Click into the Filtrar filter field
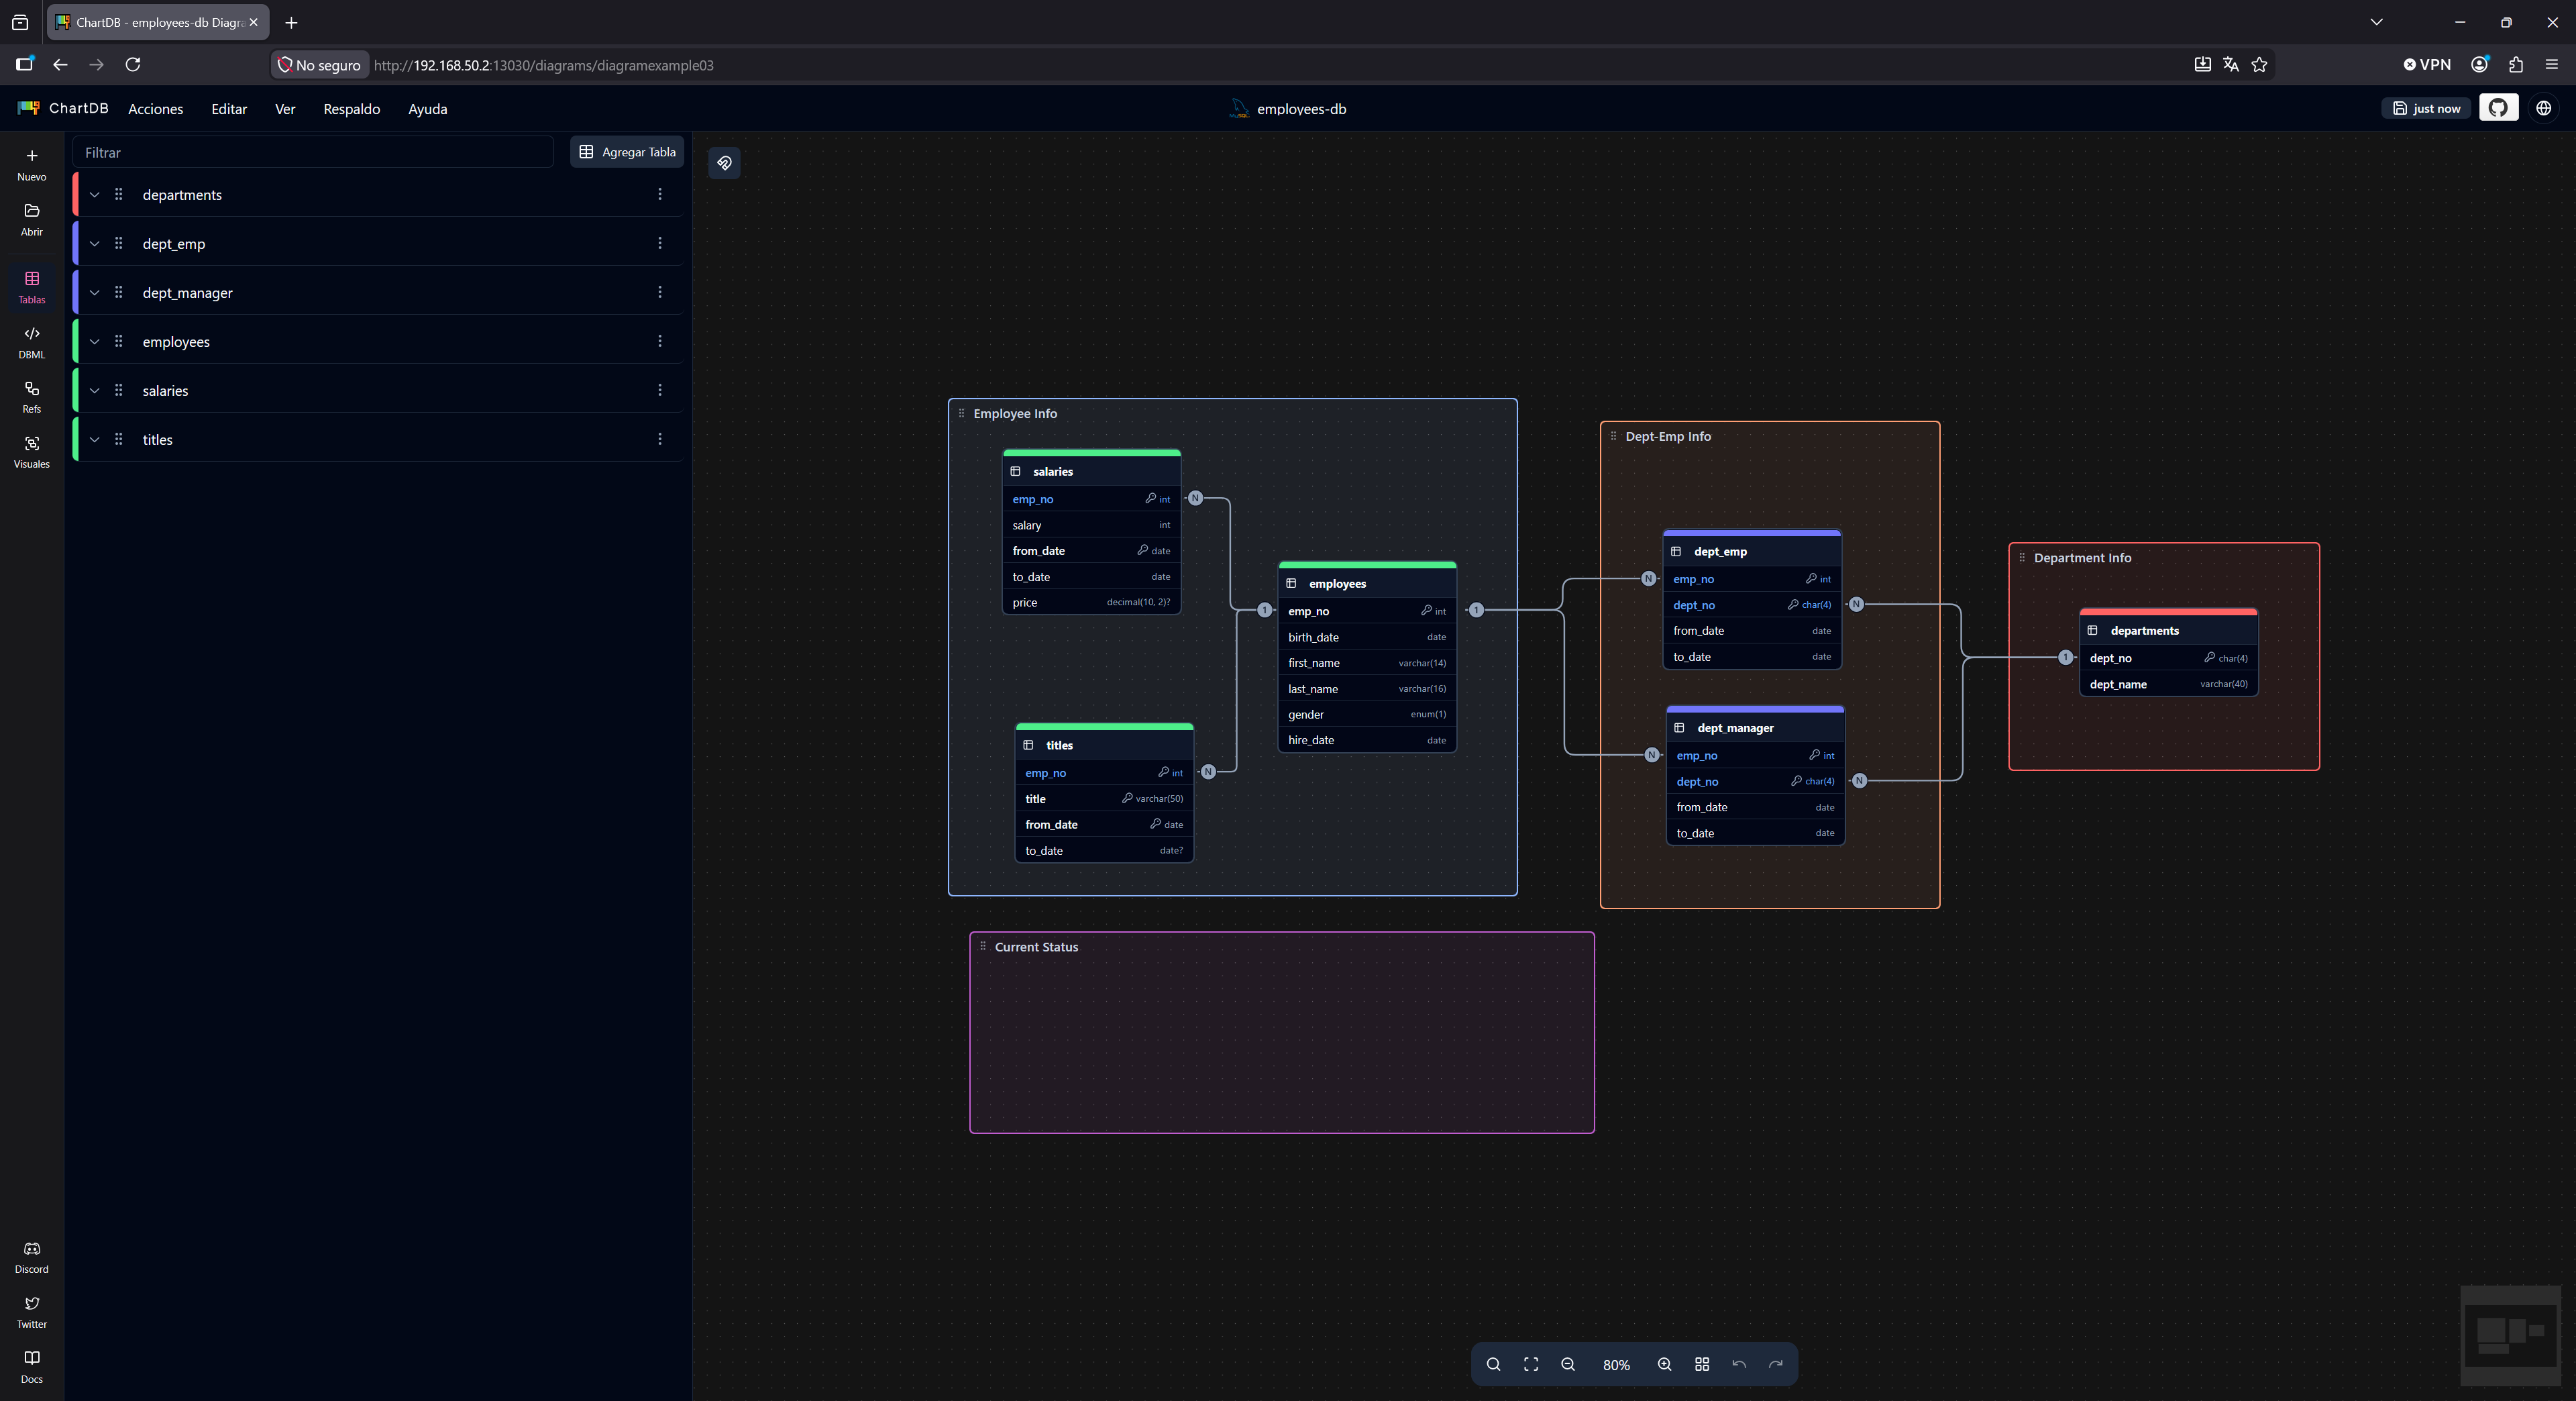Screen dimensions: 2576x1401 pyautogui.click(x=313, y=152)
